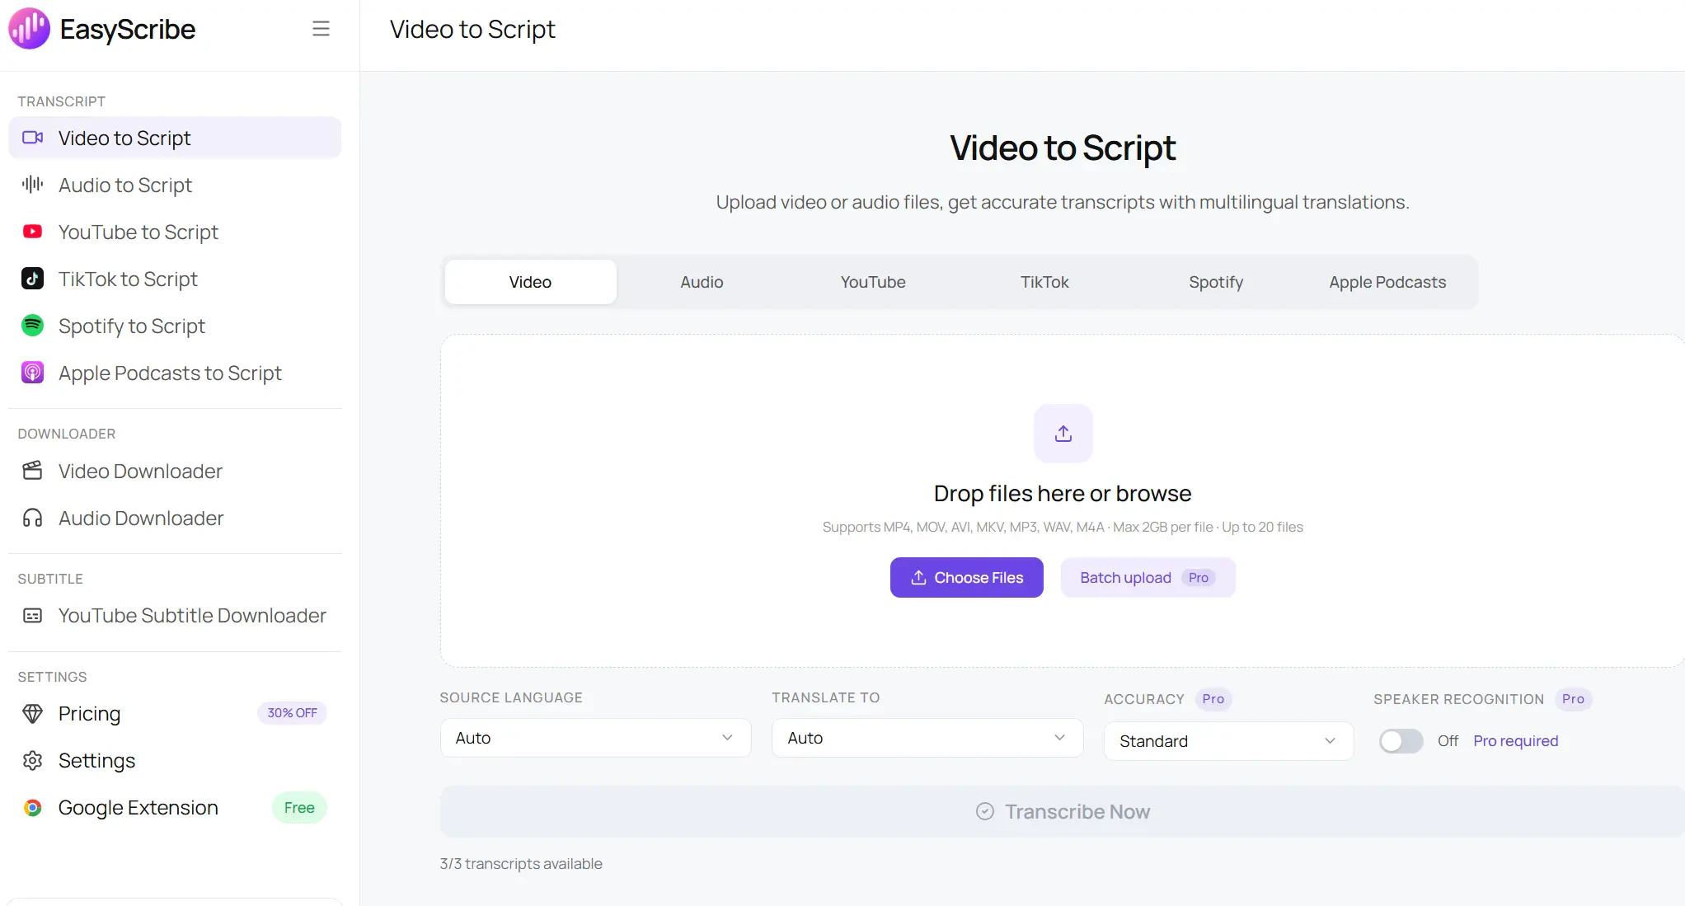The width and height of the screenshot is (1685, 906).
Task: Click the TikTok to Script icon
Action: tap(33, 279)
